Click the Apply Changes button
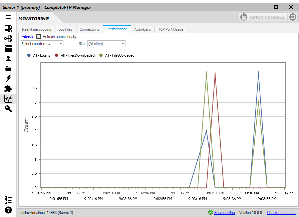299x217 pixels. [x=263, y=17]
